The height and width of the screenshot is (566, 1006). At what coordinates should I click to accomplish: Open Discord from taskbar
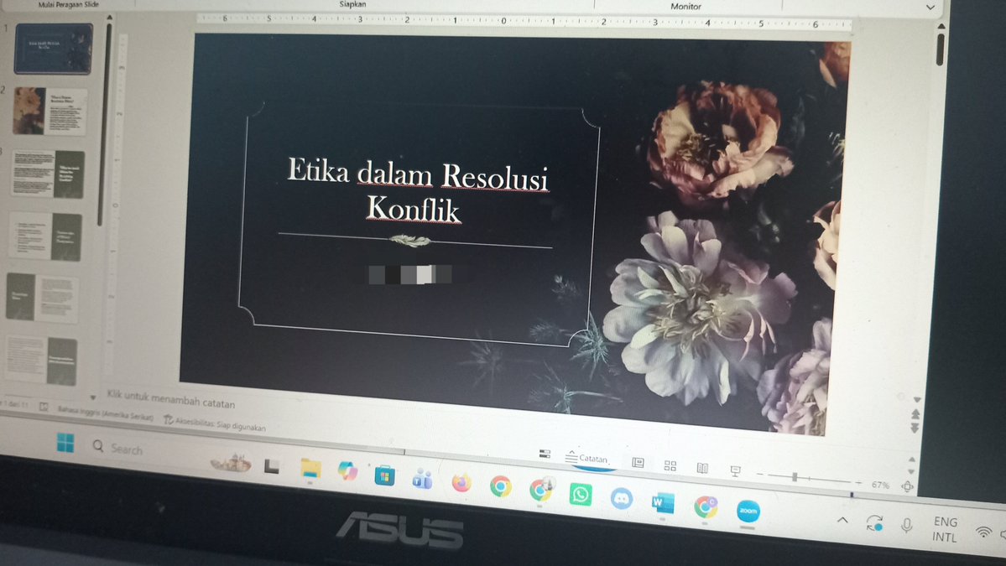point(621,499)
